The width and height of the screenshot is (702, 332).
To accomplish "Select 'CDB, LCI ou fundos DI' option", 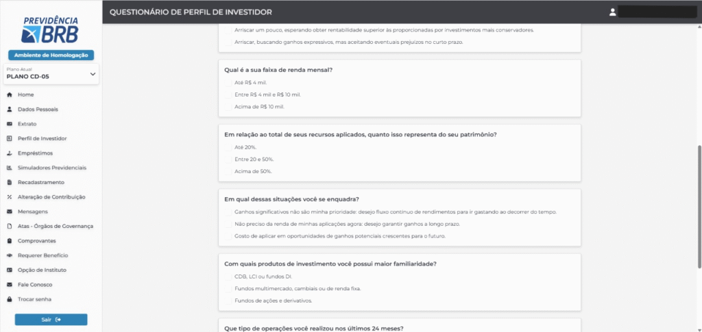I will pos(228,277).
